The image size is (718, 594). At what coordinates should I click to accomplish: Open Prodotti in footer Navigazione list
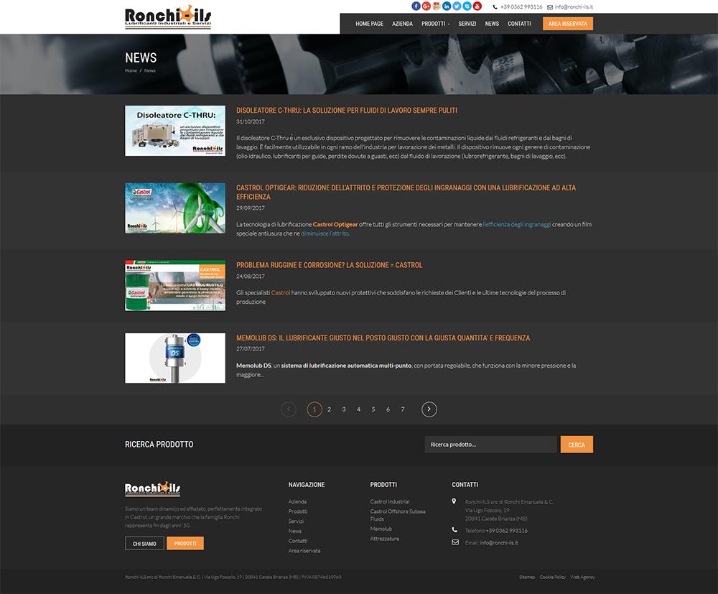point(298,511)
